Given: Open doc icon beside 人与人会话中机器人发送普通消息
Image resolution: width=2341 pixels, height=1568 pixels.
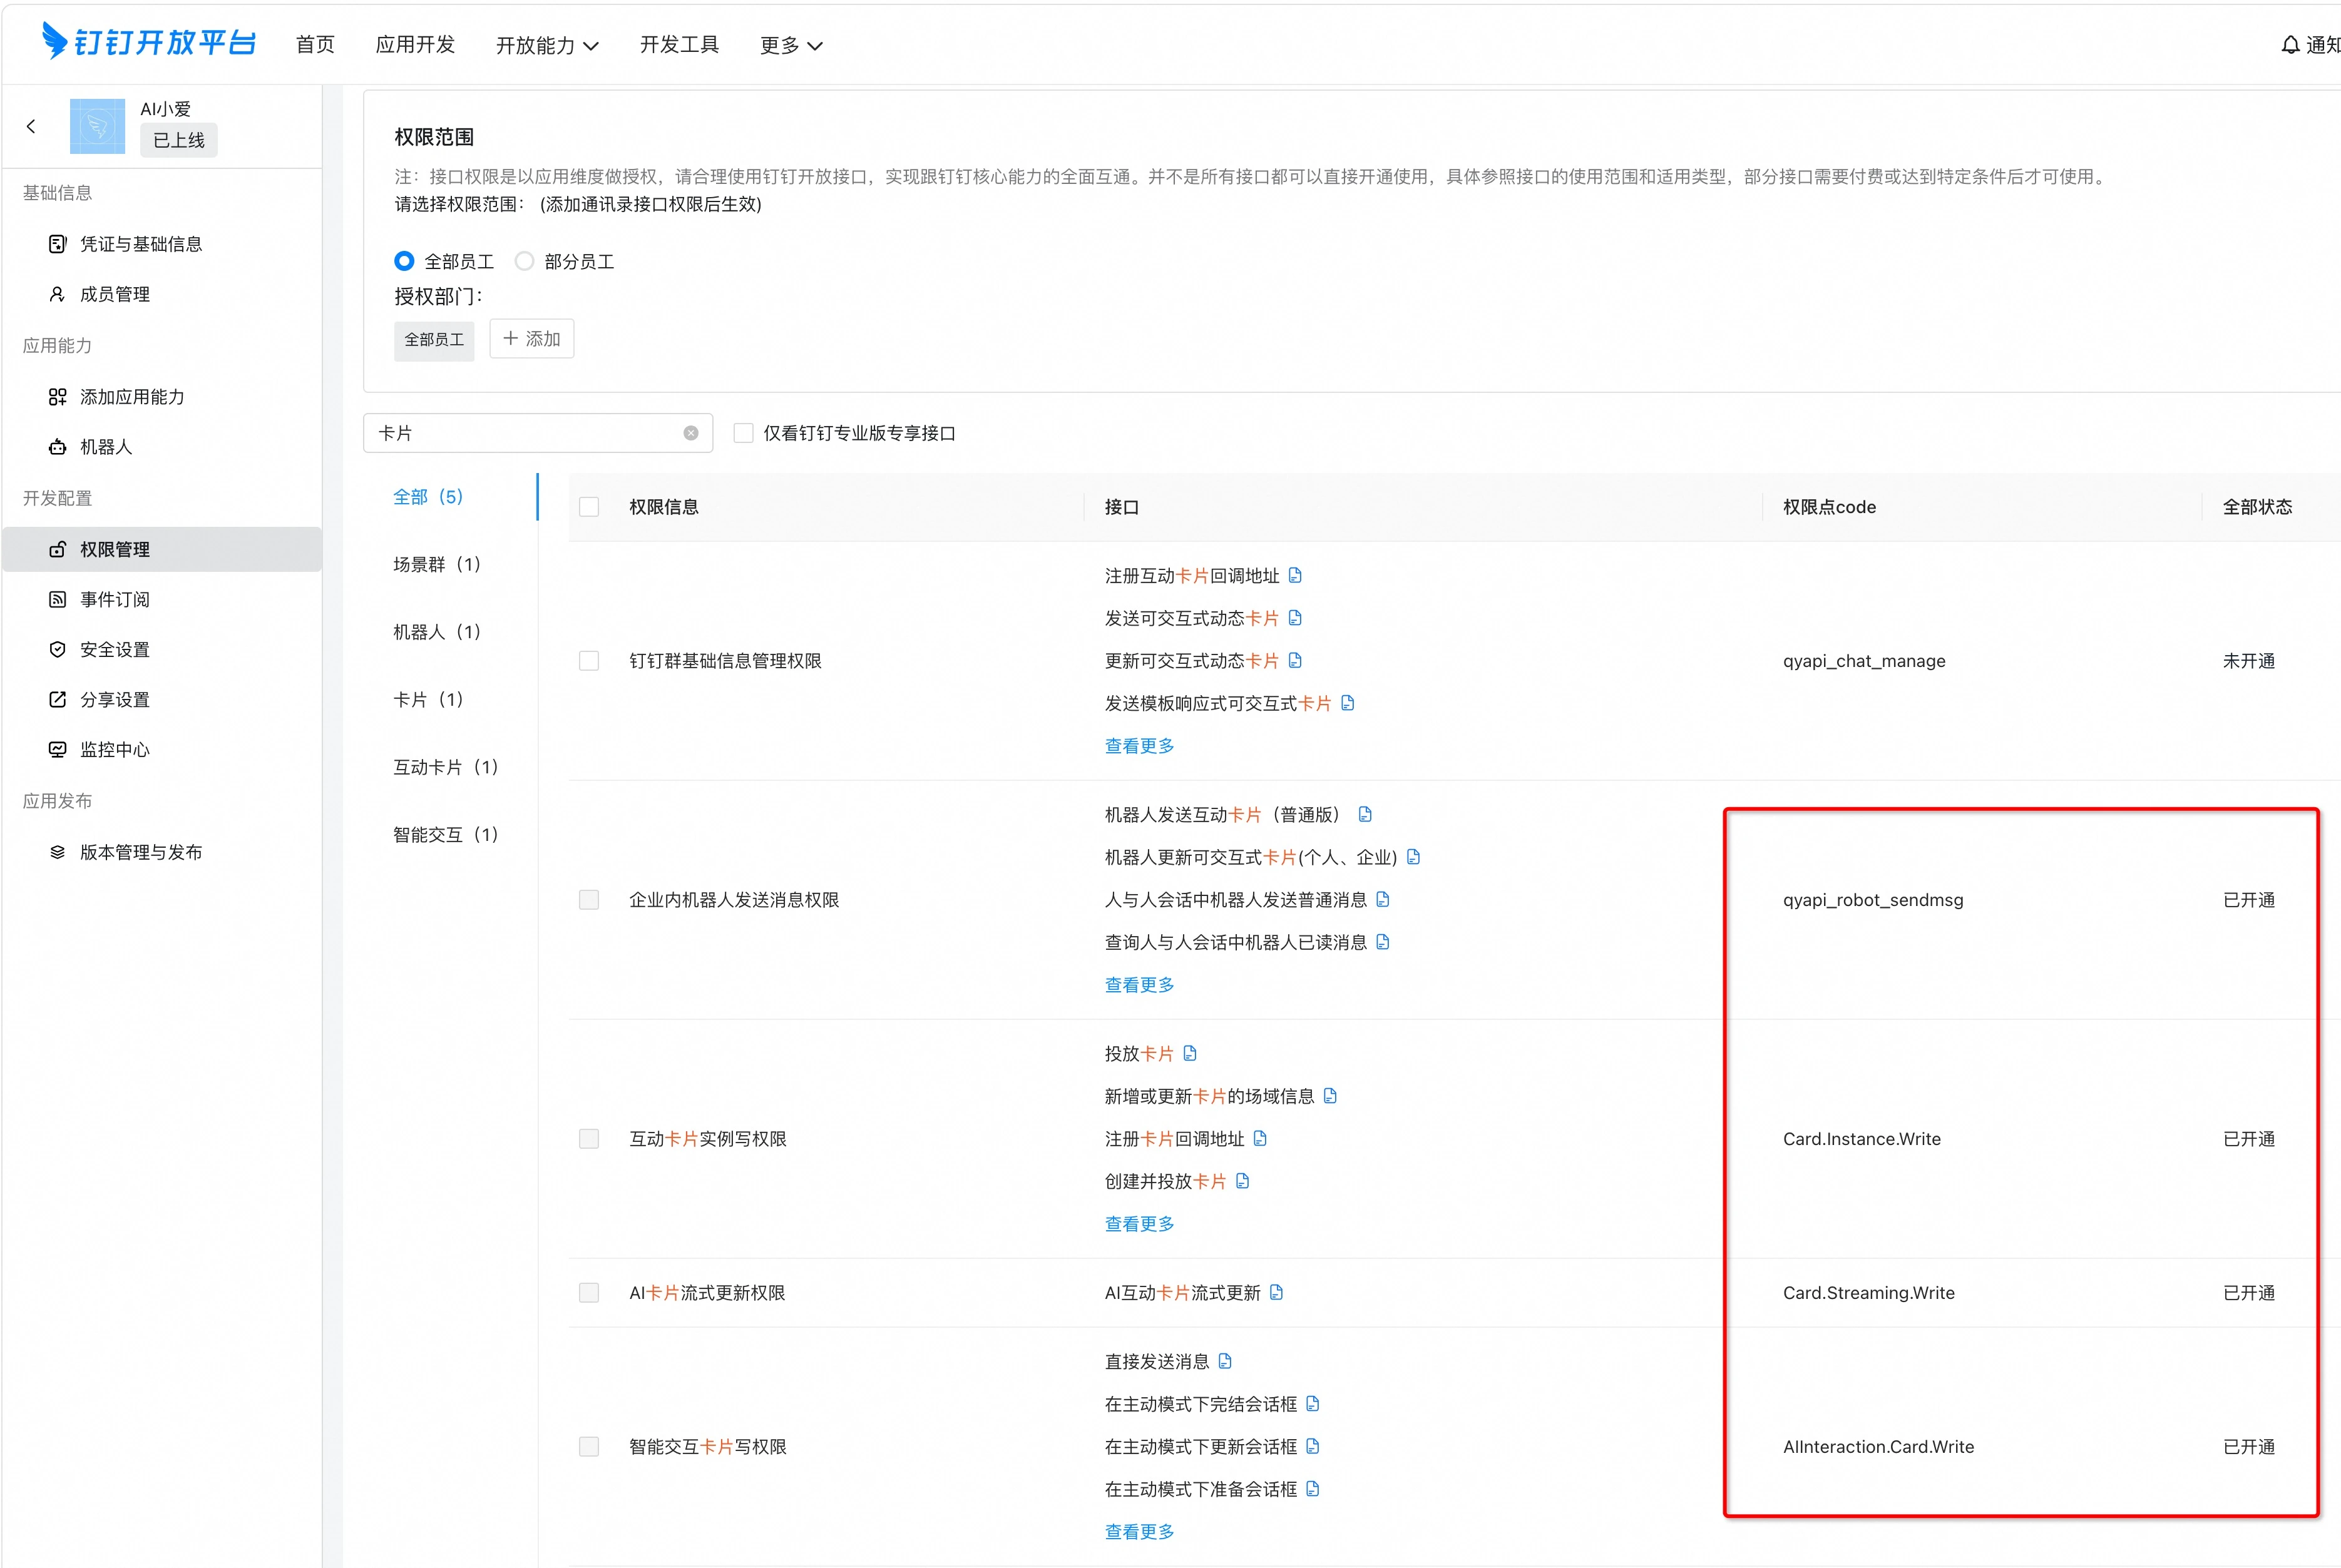Looking at the screenshot, I should pyautogui.click(x=1383, y=899).
